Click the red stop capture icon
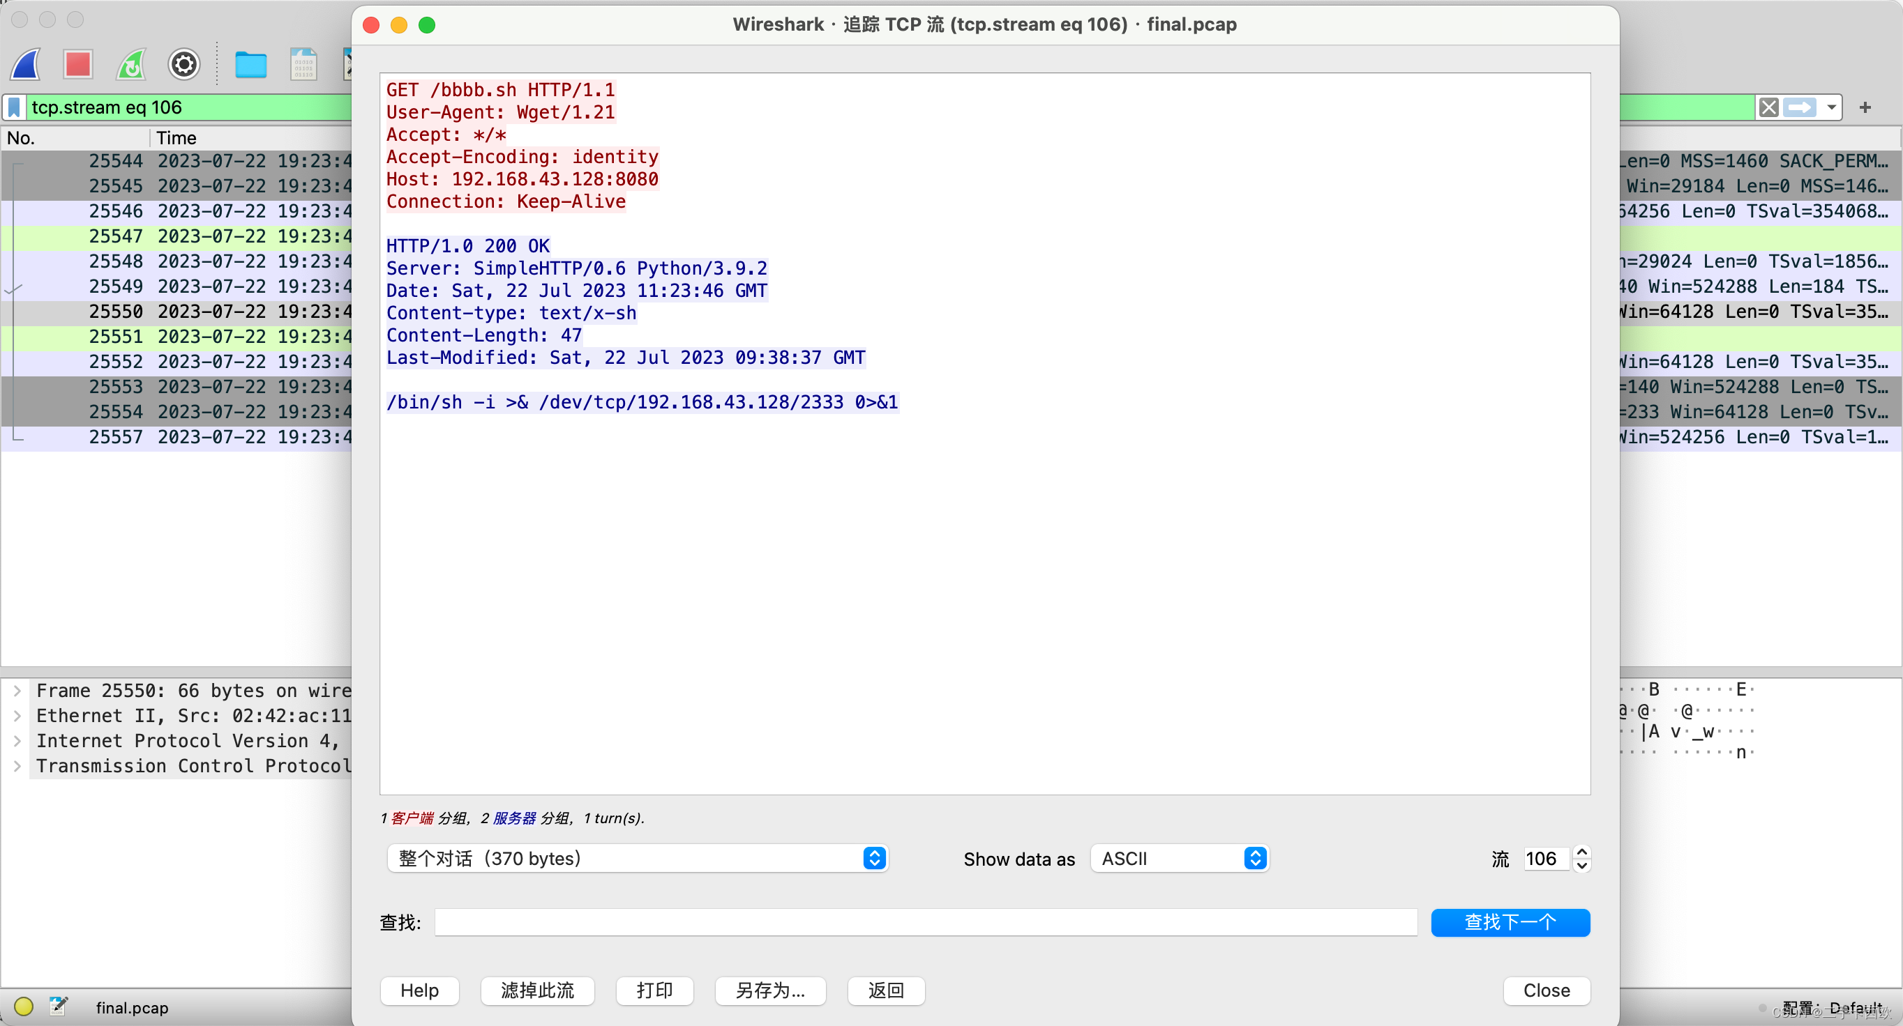This screenshot has width=1903, height=1026. pyautogui.click(x=77, y=65)
